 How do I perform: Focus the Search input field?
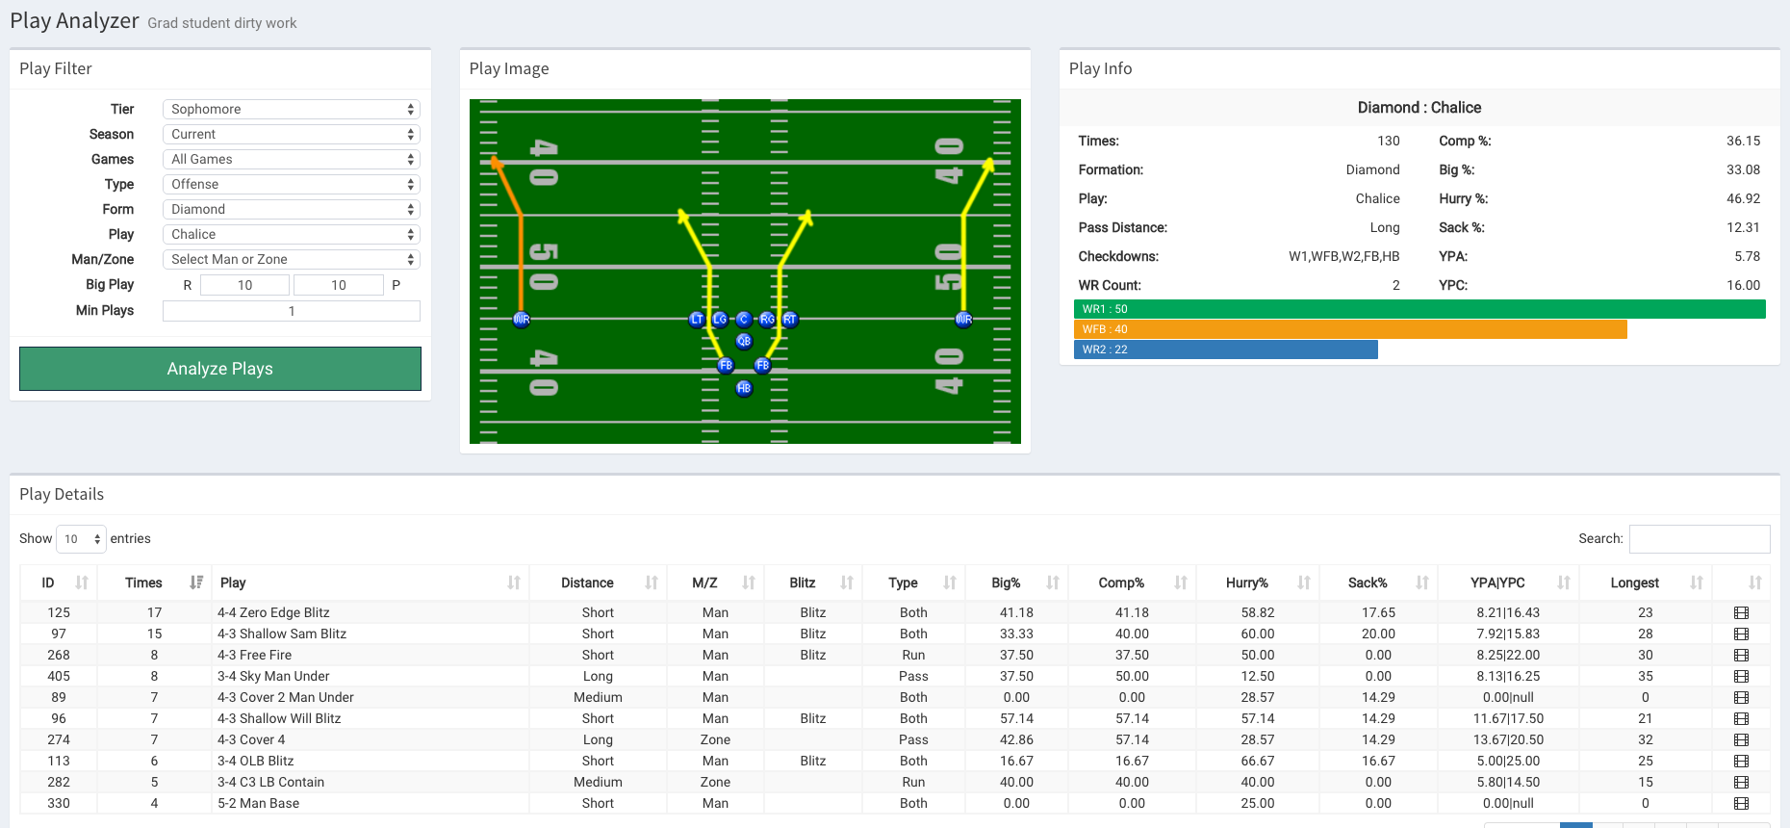(1699, 539)
